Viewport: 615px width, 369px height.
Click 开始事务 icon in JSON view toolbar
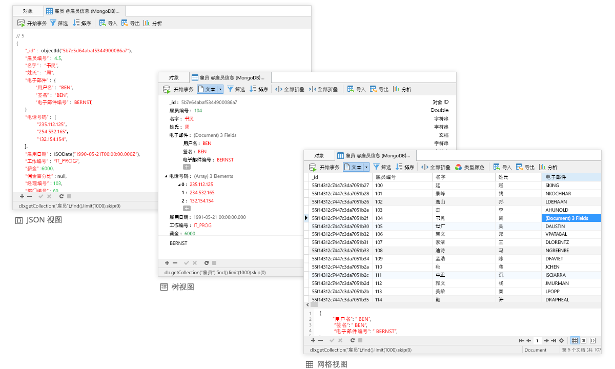coord(21,23)
